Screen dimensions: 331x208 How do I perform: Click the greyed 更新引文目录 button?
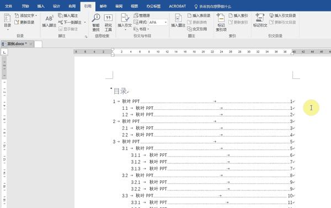282,22
